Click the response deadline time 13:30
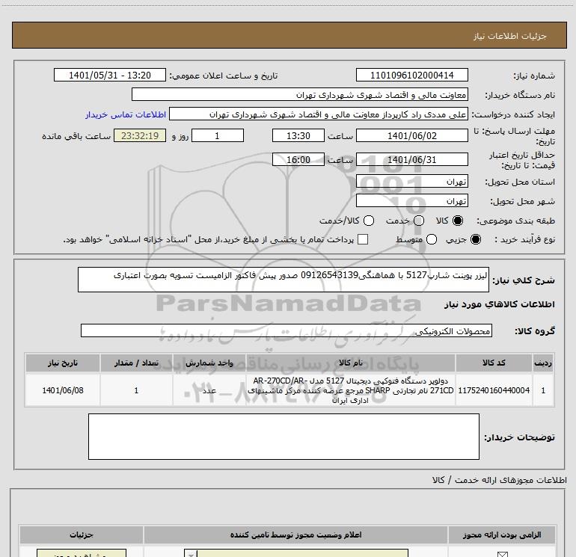 pos(298,135)
